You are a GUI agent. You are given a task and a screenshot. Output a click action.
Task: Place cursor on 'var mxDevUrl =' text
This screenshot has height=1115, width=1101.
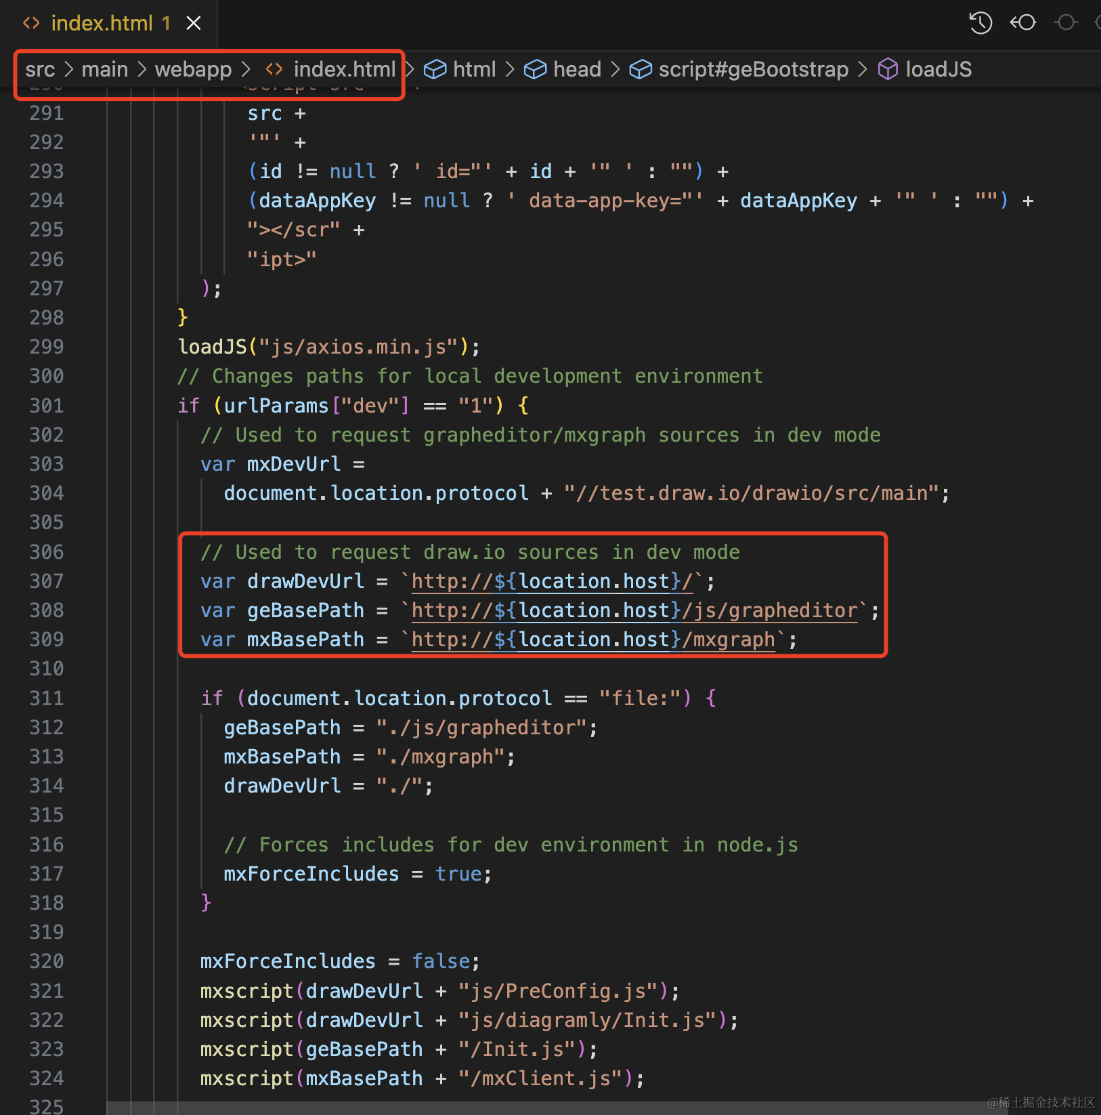point(282,465)
